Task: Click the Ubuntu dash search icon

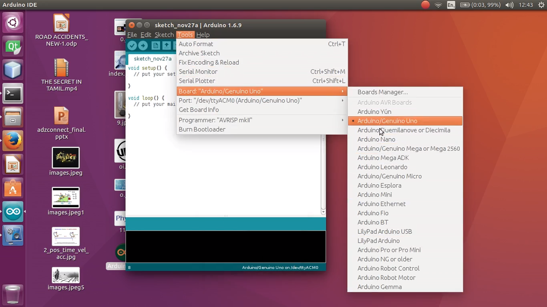Action: (13, 22)
